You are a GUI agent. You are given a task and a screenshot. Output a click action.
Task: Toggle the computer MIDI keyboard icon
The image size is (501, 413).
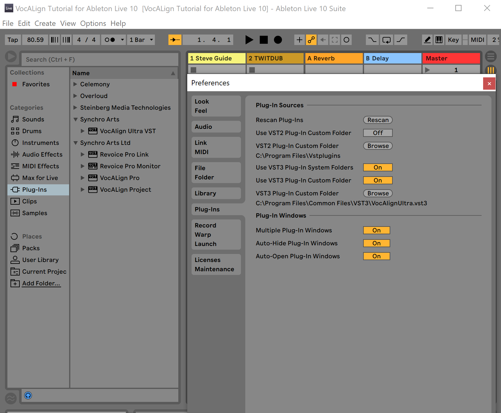pos(439,40)
